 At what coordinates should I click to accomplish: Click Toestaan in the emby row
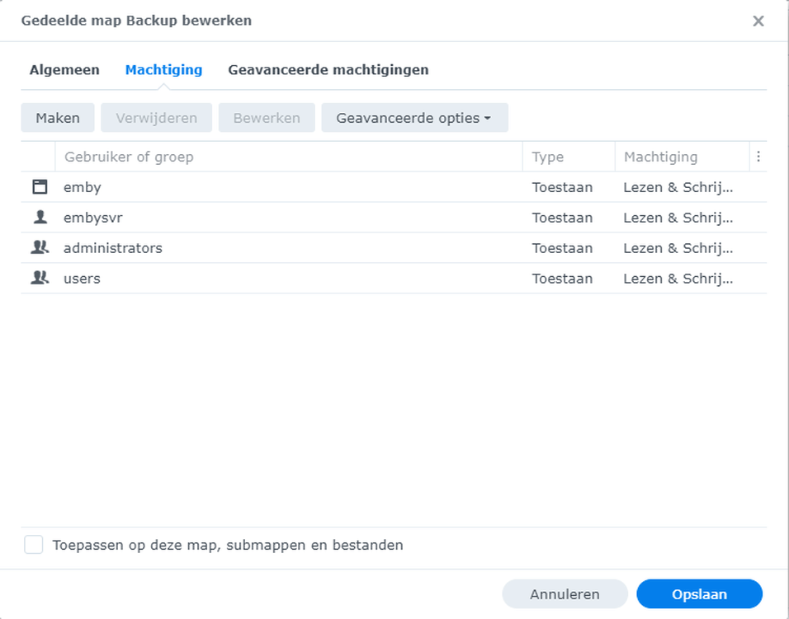pos(562,187)
